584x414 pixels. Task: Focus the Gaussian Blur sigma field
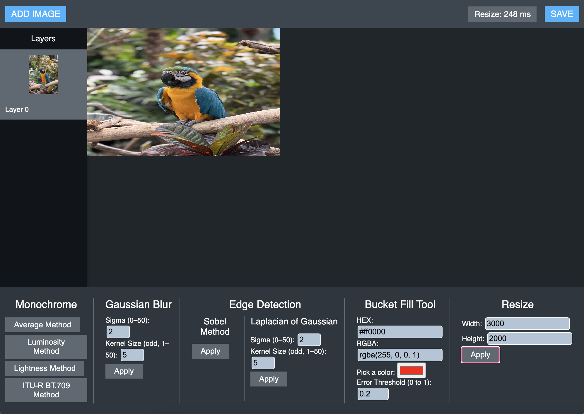click(118, 332)
